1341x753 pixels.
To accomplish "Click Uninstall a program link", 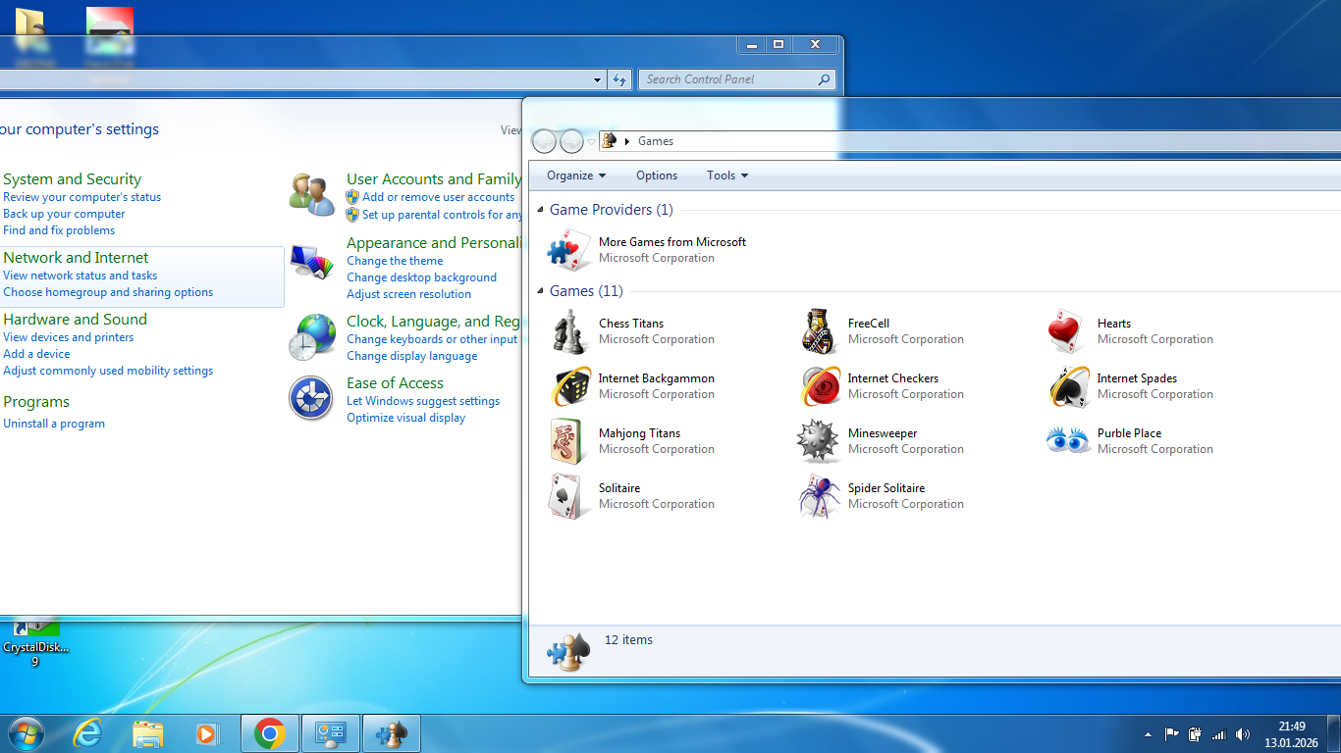I will (54, 424).
